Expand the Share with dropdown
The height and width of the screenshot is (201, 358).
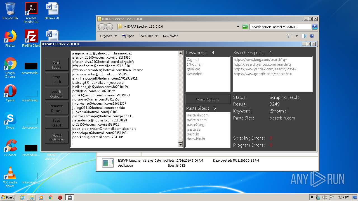(x=148, y=36)
